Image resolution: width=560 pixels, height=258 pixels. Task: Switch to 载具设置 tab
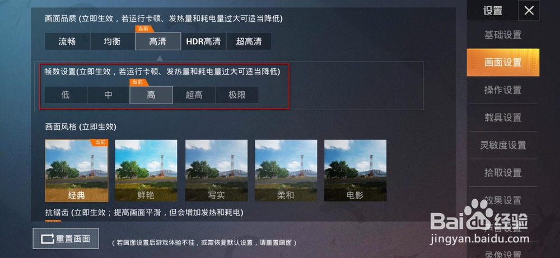pyautogui.click(x=503, y=118)
